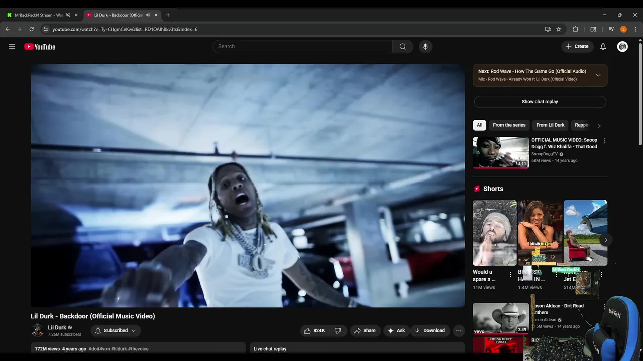Viewport: 643px width, 361px height.
Task: Click the Shorts section heading
Action: pos(493,189)
